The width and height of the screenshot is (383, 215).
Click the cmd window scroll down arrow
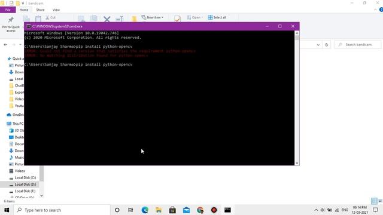point(297,163)
